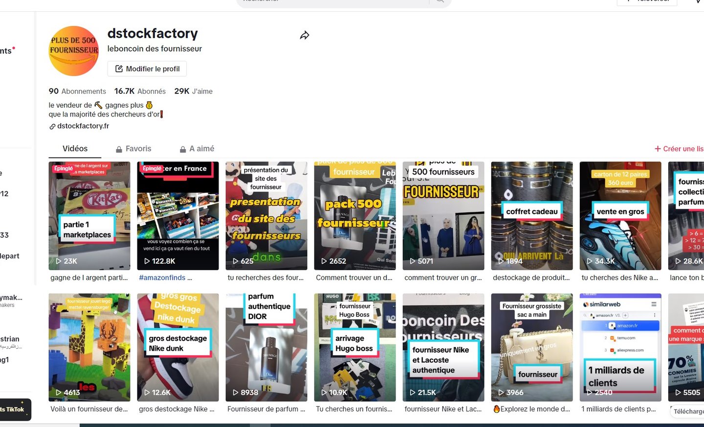Open the parfum authentique DIOR video
Viewport: 704px width, 427px height.
[x=266, y=347]
